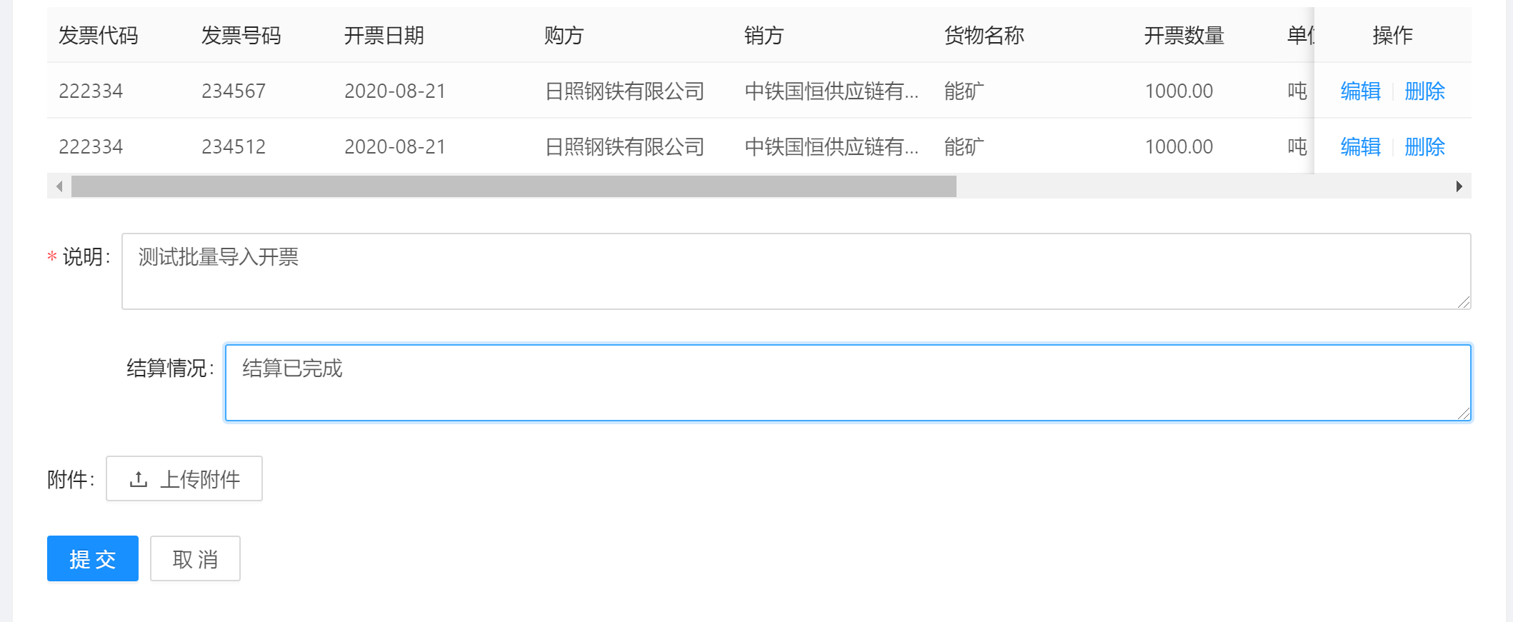This screenshot has width=1513, height=622.
Task: Click the 操作 column header
Action: click(x=1393, y=35)
